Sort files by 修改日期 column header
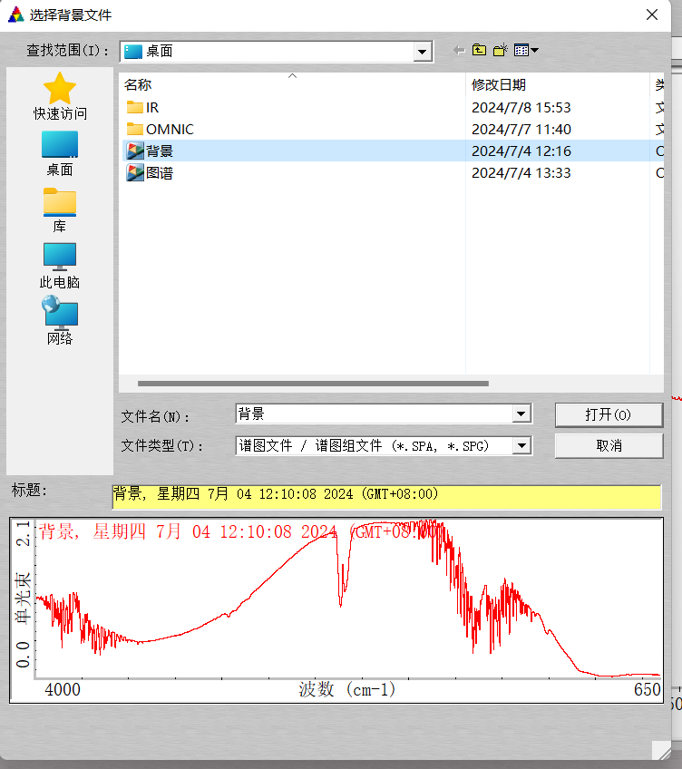Screen dimensions: 682x769 498,85
